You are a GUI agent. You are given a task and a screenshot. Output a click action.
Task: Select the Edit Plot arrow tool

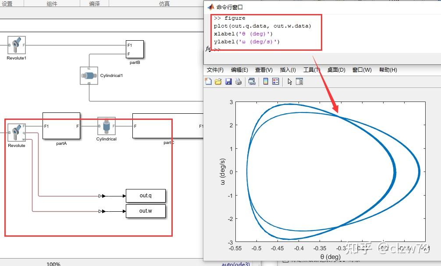(290, 81)
